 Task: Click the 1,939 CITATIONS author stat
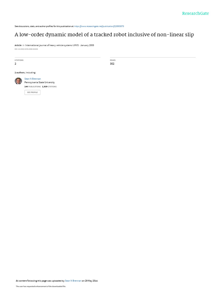pos(49,86)
